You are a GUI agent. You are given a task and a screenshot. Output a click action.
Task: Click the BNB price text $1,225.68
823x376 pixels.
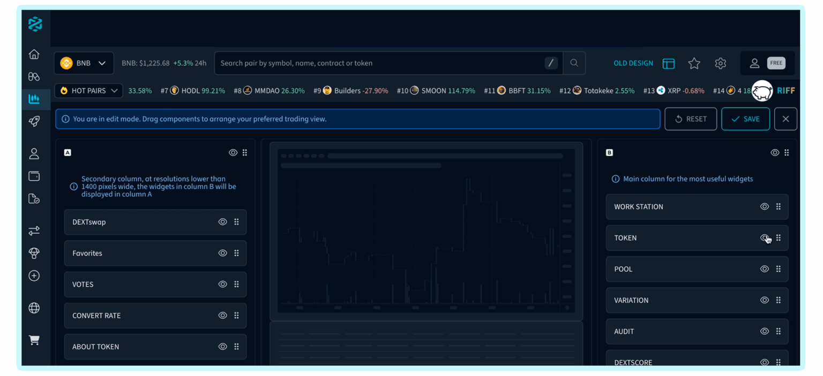coord(154,63)
